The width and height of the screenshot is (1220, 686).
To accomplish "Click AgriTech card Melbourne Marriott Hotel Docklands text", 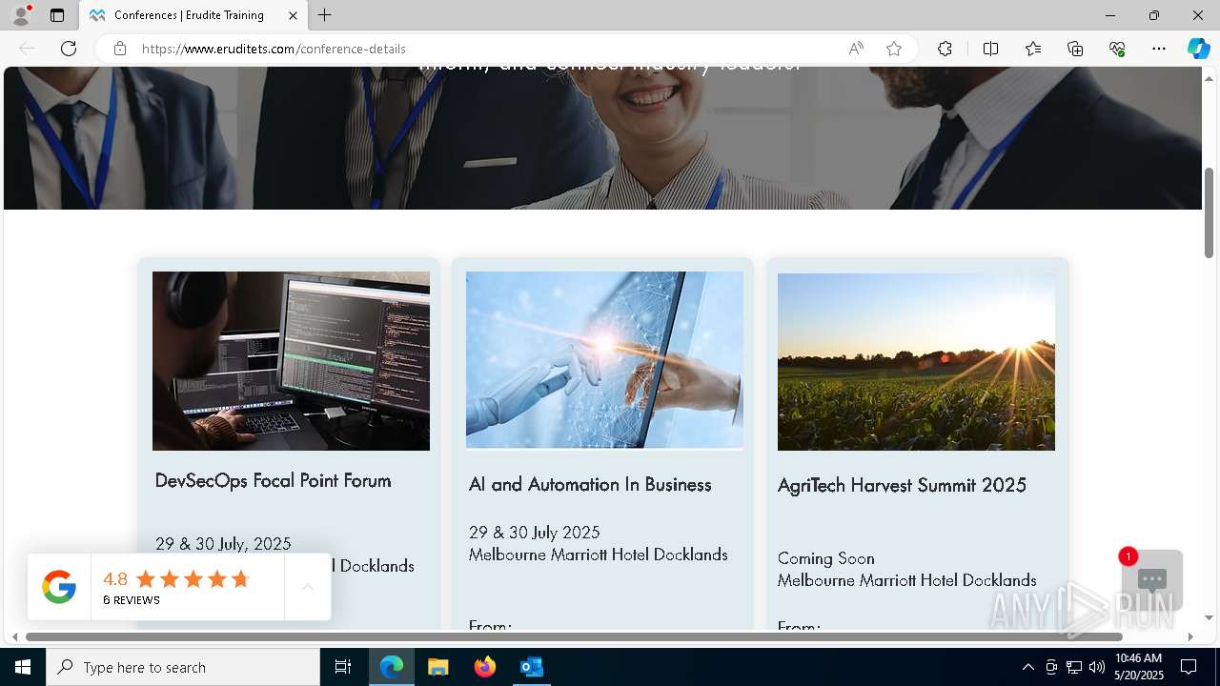I will pos(906,580).
